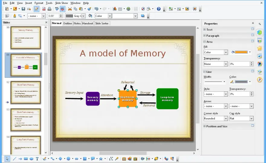Select the Rectangle drawing tool
266x163 pixels.
pos(26,159)
